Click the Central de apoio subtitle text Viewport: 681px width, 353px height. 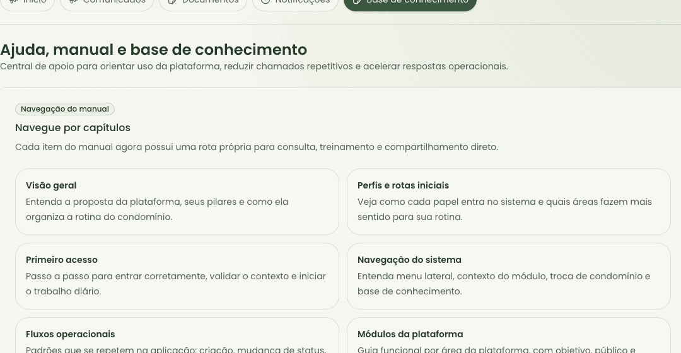[253, 66]
